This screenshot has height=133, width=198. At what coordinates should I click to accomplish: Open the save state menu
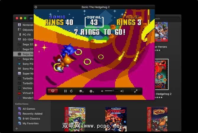coord(81,91)
